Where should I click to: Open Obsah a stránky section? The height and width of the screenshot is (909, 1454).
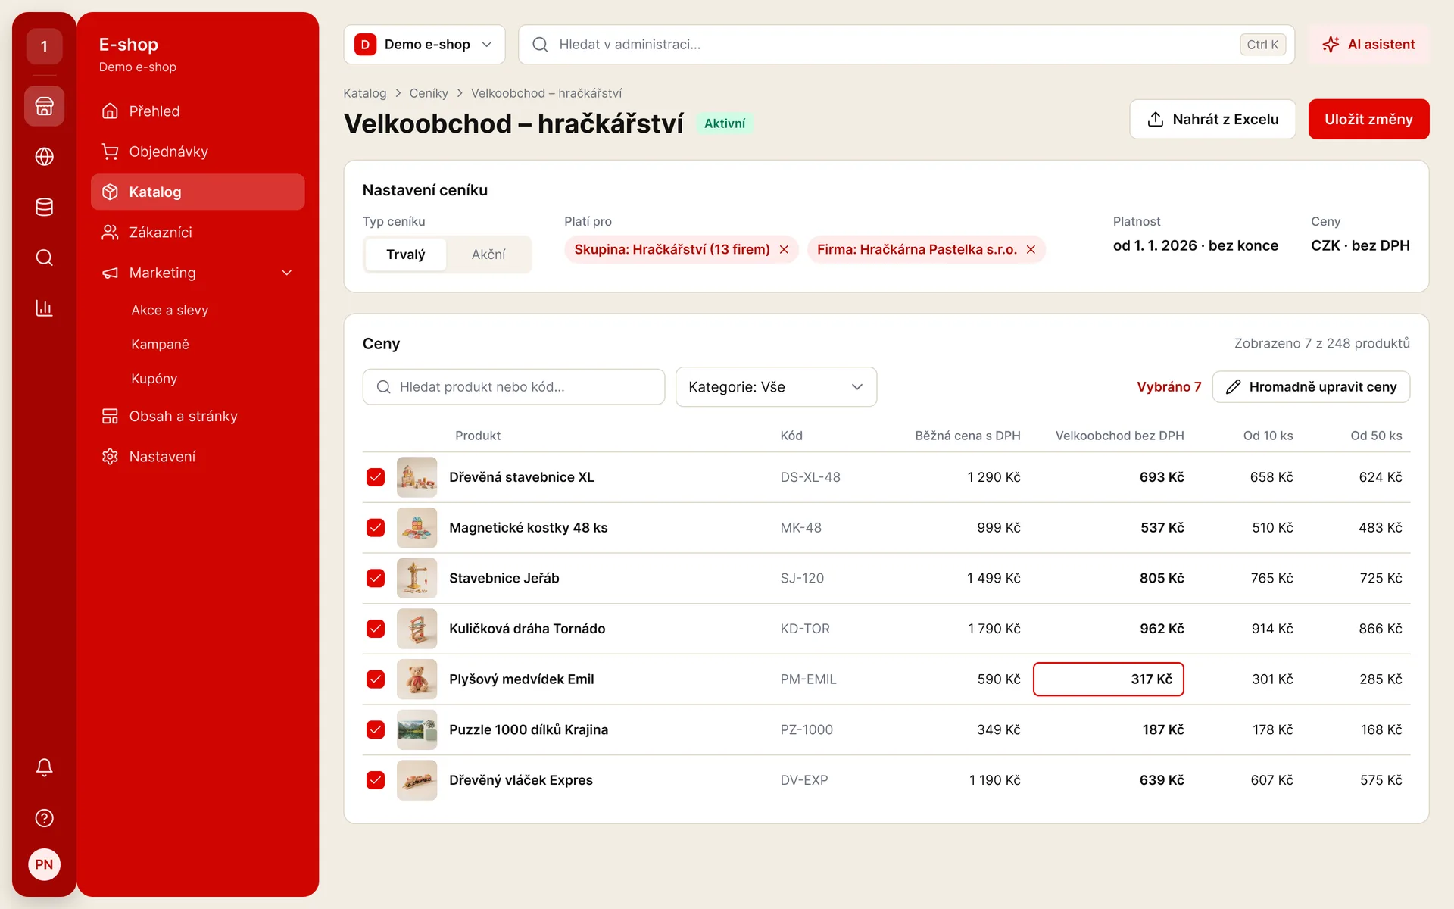pos(198,417)
